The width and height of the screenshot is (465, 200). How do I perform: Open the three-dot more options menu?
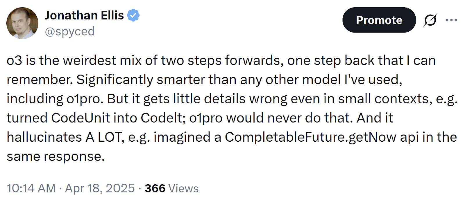[x=451, y=20]
